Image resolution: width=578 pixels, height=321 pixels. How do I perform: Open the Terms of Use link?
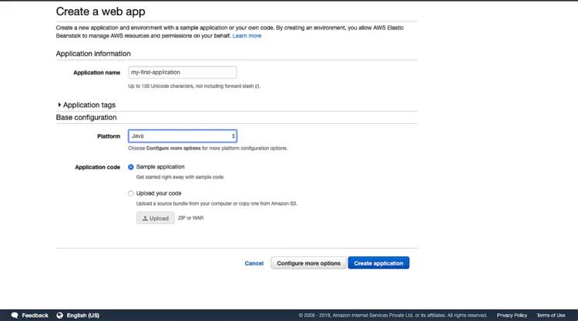click(x=550, y=315)
